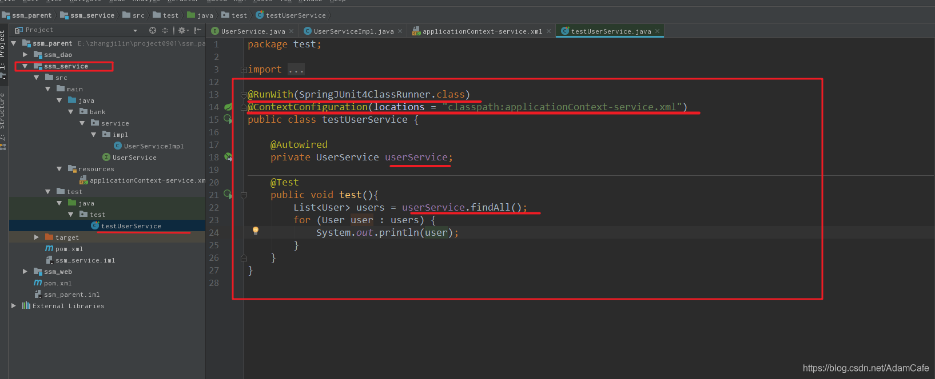Click ssm_parent in the navigation breadcrumb

pos(27,15)
